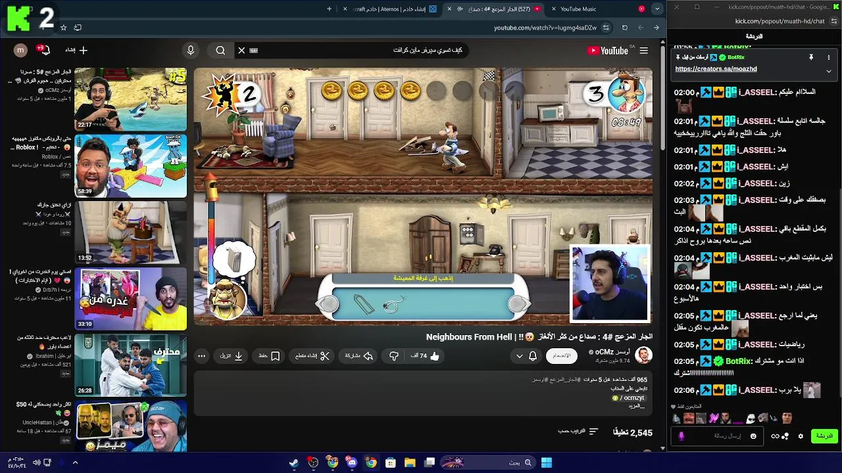
Task: Select the active YouTube video tab (527)
Action: pyautogui.click(x=495, y=9)
